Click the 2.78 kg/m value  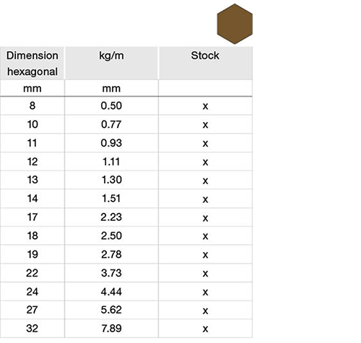click(x=111, y=254)
